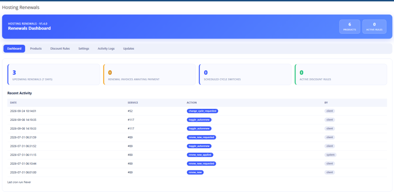394x193 pixels.
Task: Click service #89 in the 06:10:44 row
Action: click(130, 163)
